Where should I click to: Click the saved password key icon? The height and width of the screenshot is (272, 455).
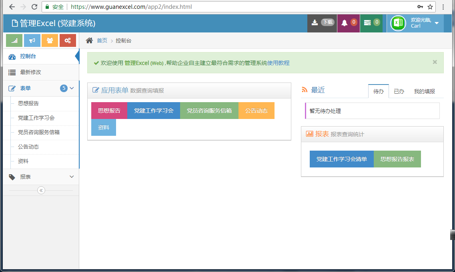pyautogui.click(x=420, y=7)
